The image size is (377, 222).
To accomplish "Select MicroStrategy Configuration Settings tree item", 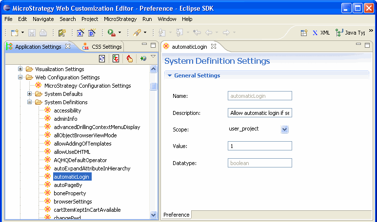I will point(87,86).
